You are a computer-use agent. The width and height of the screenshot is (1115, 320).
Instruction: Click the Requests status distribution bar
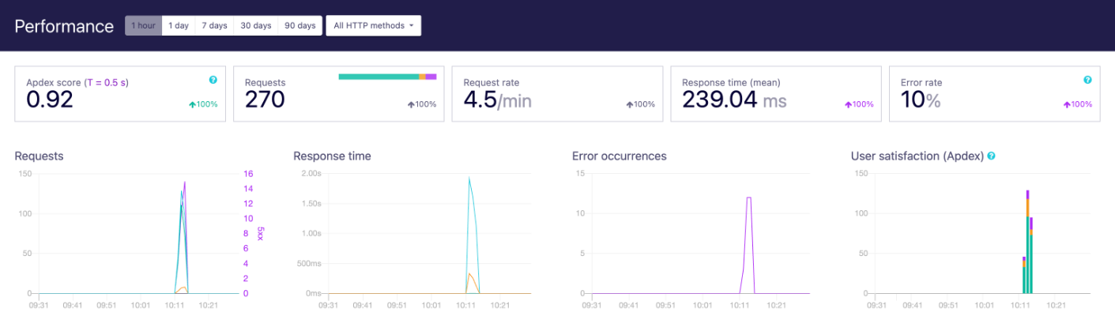tap(387, 77)
